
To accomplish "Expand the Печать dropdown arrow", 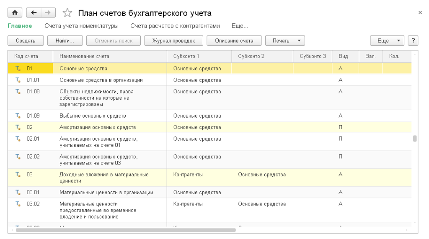I will [299, 41].
